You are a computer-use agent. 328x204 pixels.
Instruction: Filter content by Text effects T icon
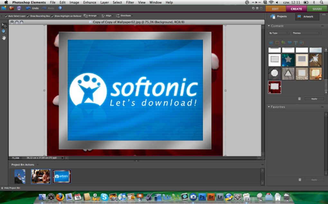(x=296, y=43)
